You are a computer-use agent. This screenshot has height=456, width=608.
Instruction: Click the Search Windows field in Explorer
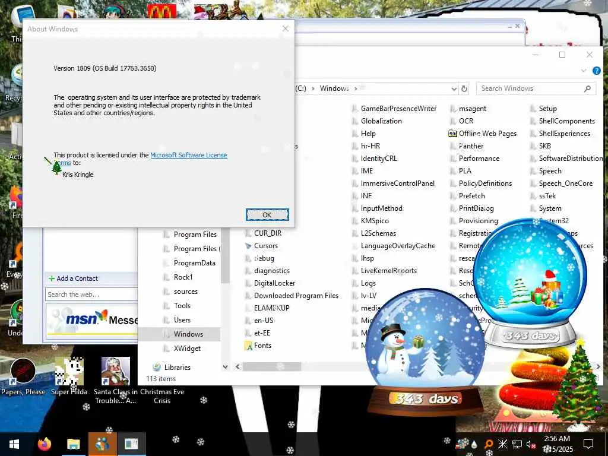click(x=530, y=88)
